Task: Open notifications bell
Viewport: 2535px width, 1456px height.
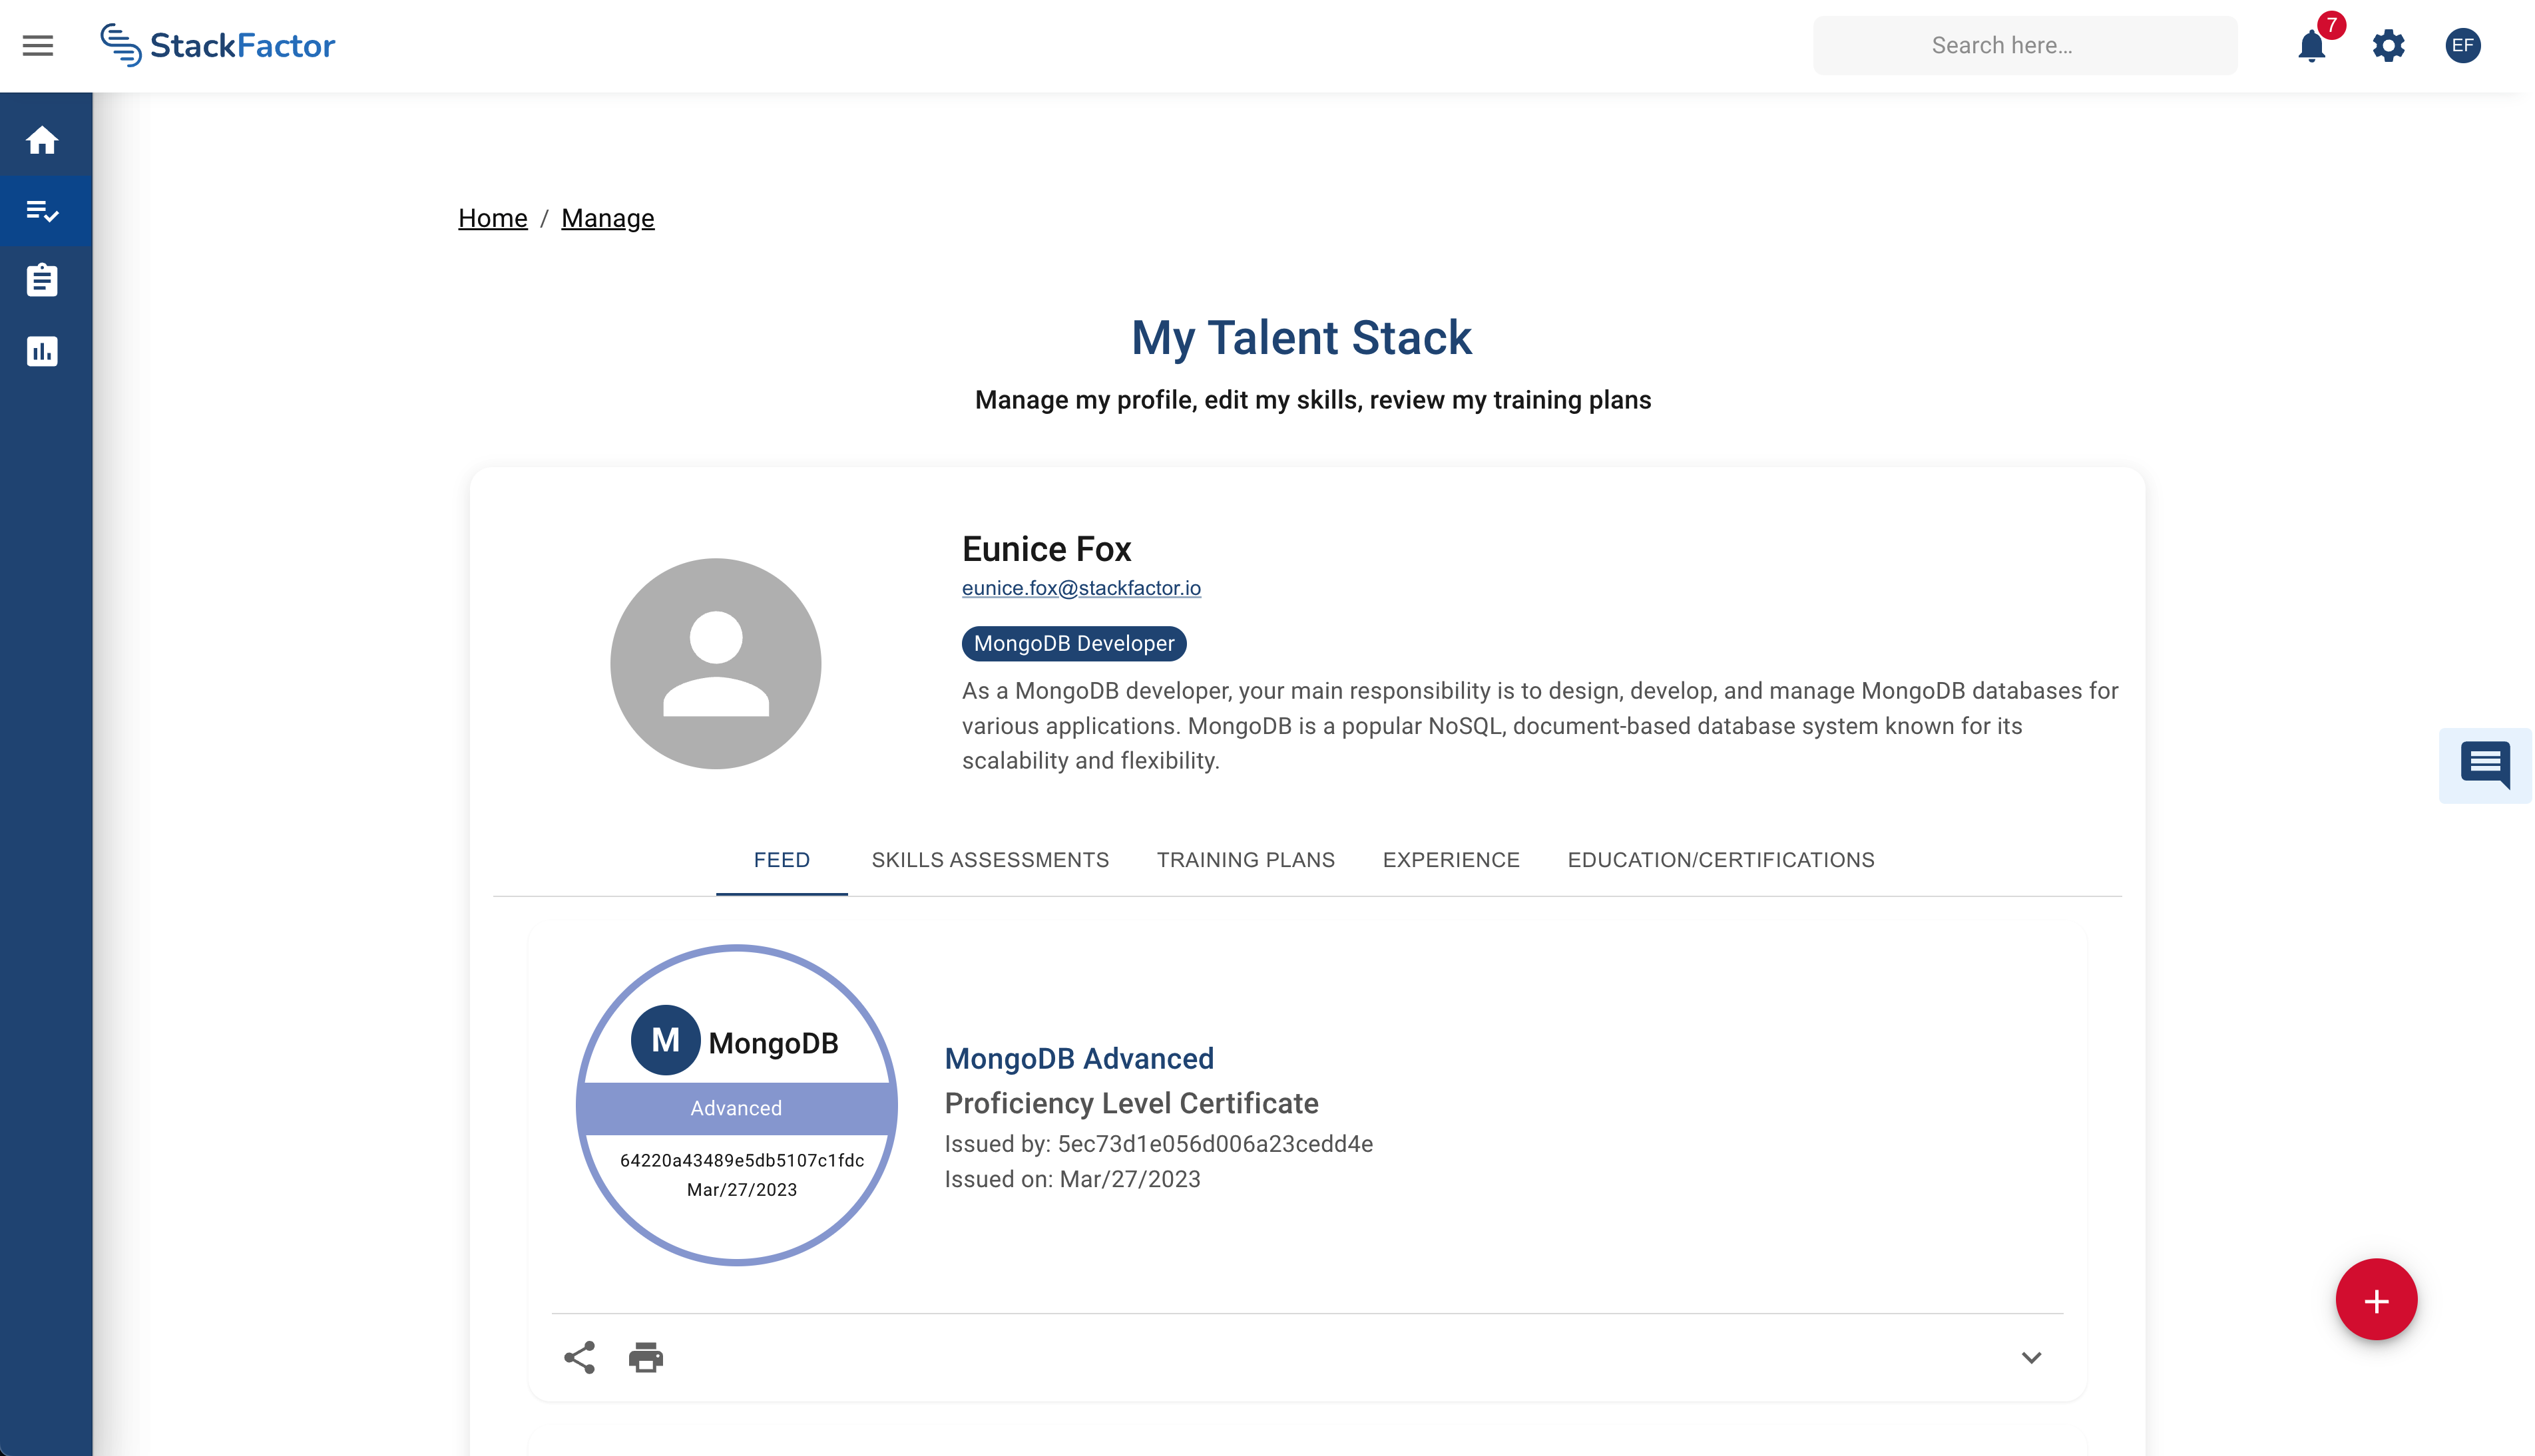Action: (2311, 46)
